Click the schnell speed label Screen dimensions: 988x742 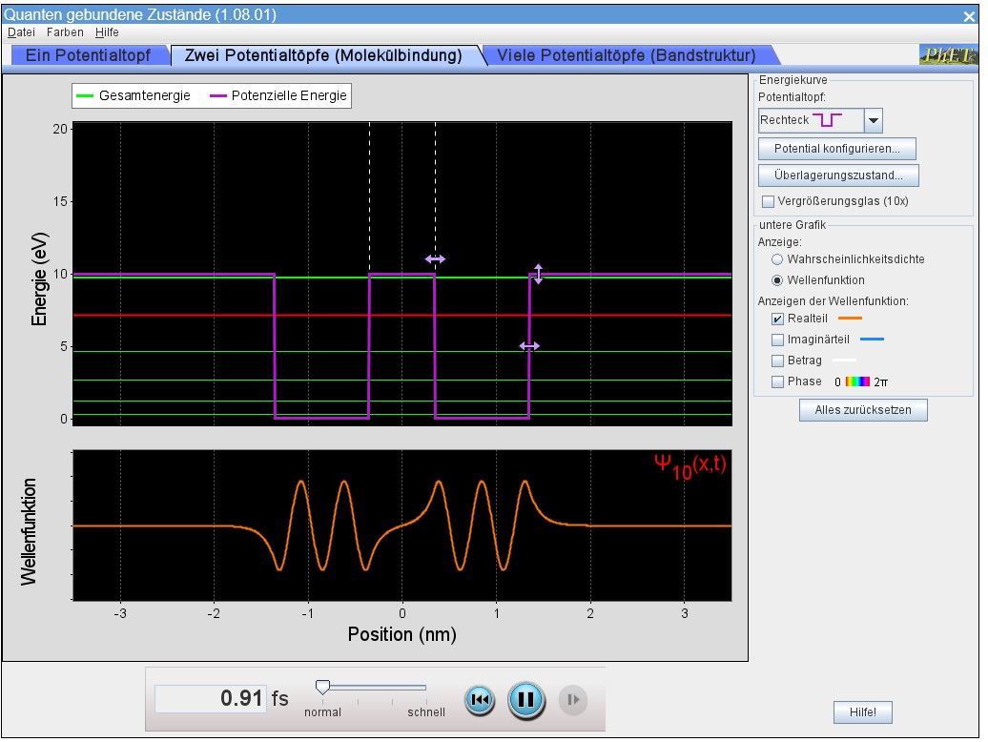click(x=426, y=712)
